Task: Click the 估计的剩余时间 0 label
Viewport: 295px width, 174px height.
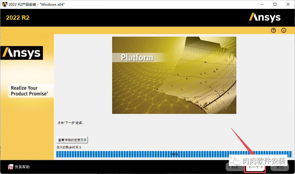Action: coord(69,147)
